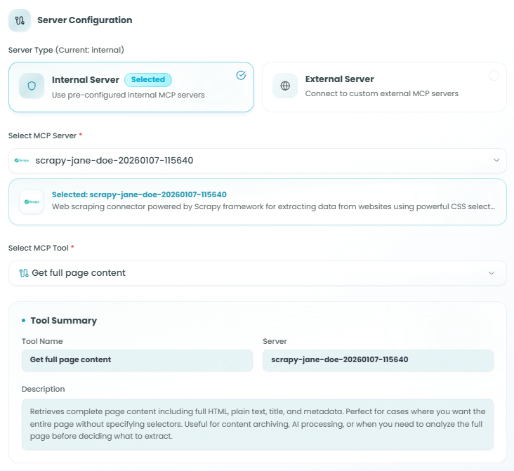Click the Tool Name field

(x=137, y=360)
